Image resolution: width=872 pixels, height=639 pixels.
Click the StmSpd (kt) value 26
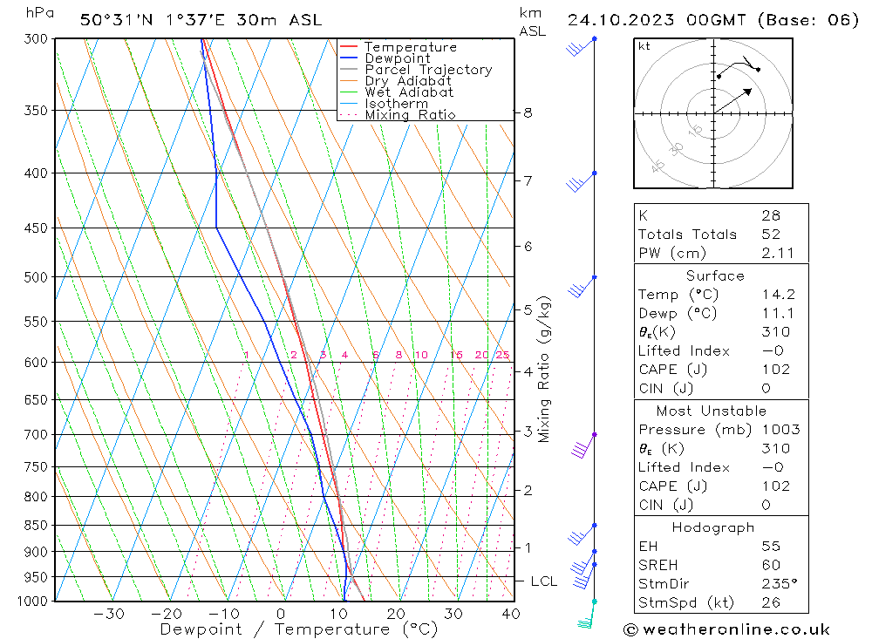pyautogui.click(x=772, y=602)
